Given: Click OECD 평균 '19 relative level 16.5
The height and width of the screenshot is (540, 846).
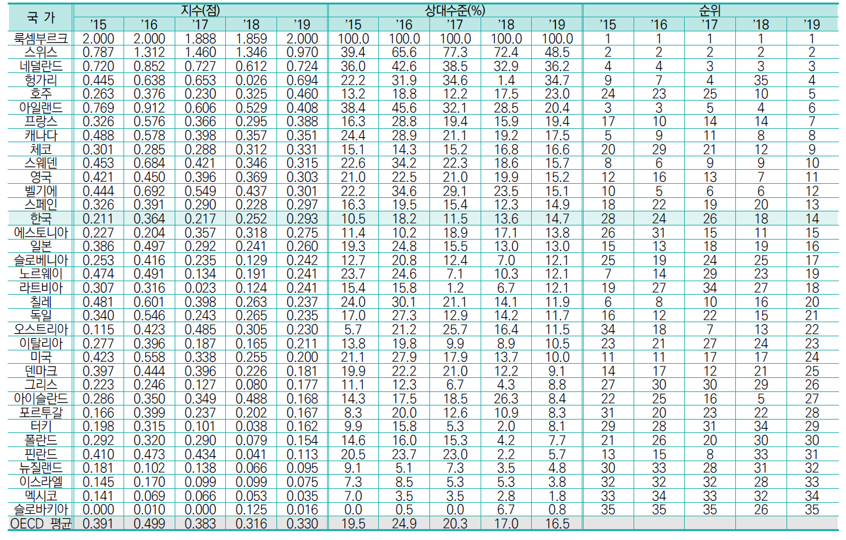Looking at the screenshot, I should pos(557,525).
